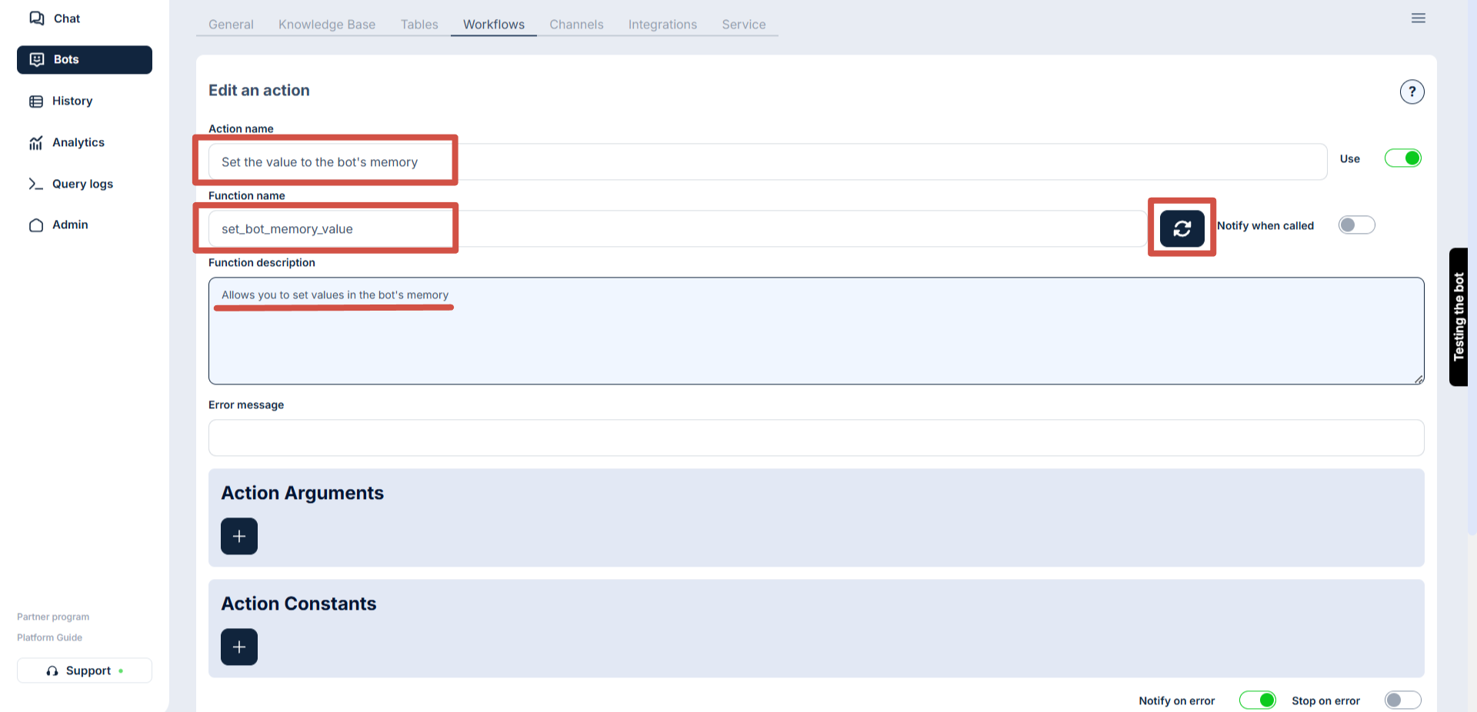Disable the Use toggle
Viewport: 1477px width, 712px height.
(x=1402, y=158)
